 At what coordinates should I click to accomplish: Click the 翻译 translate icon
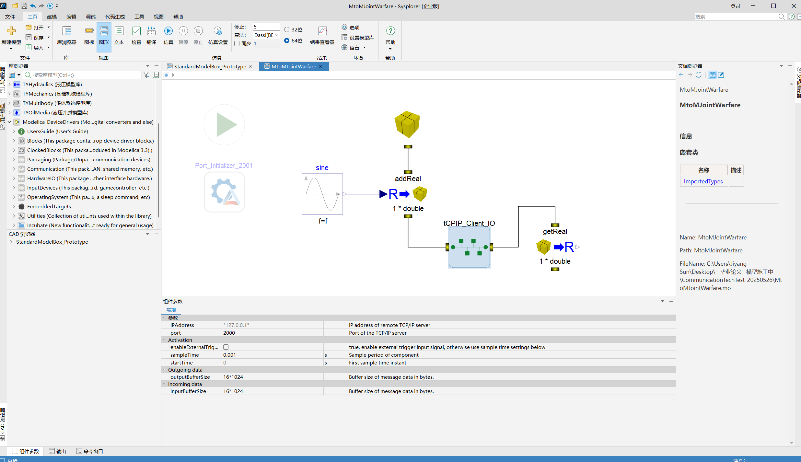pos(151,35)
